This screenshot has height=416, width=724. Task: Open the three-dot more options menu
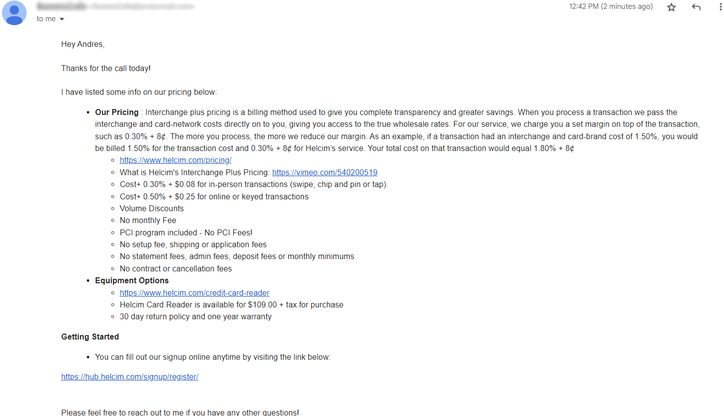(x=721, y=7)
